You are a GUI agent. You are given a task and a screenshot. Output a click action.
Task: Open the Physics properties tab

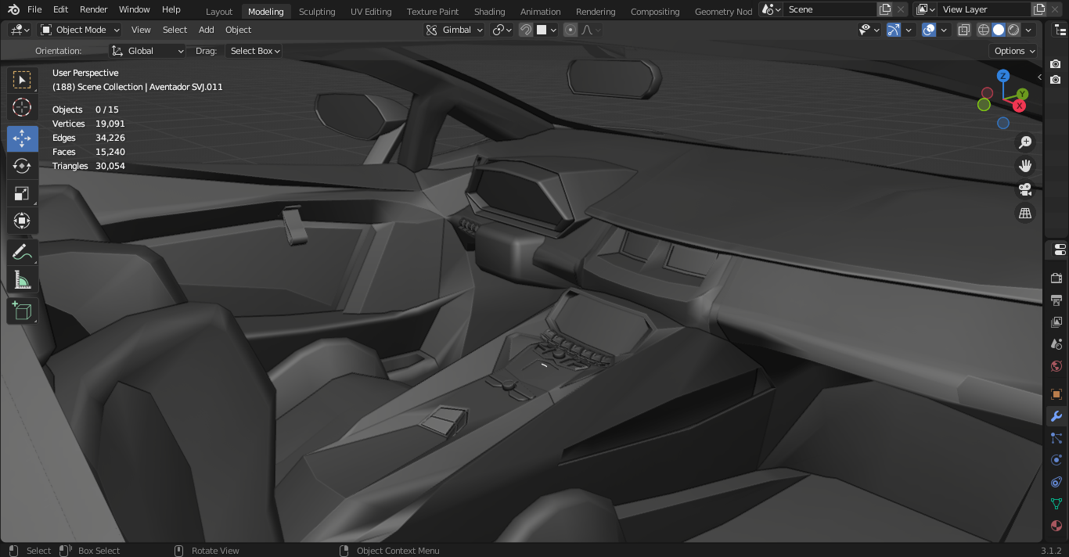1056,460
